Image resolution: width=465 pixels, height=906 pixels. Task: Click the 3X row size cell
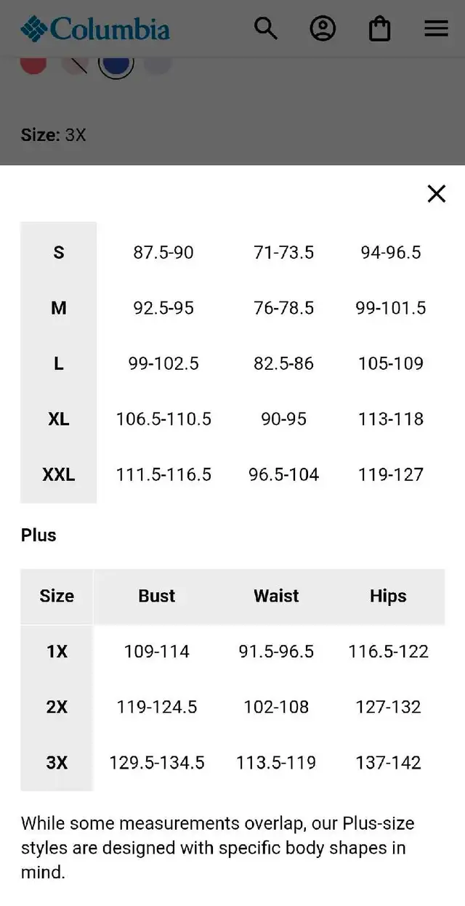point(57,762)
